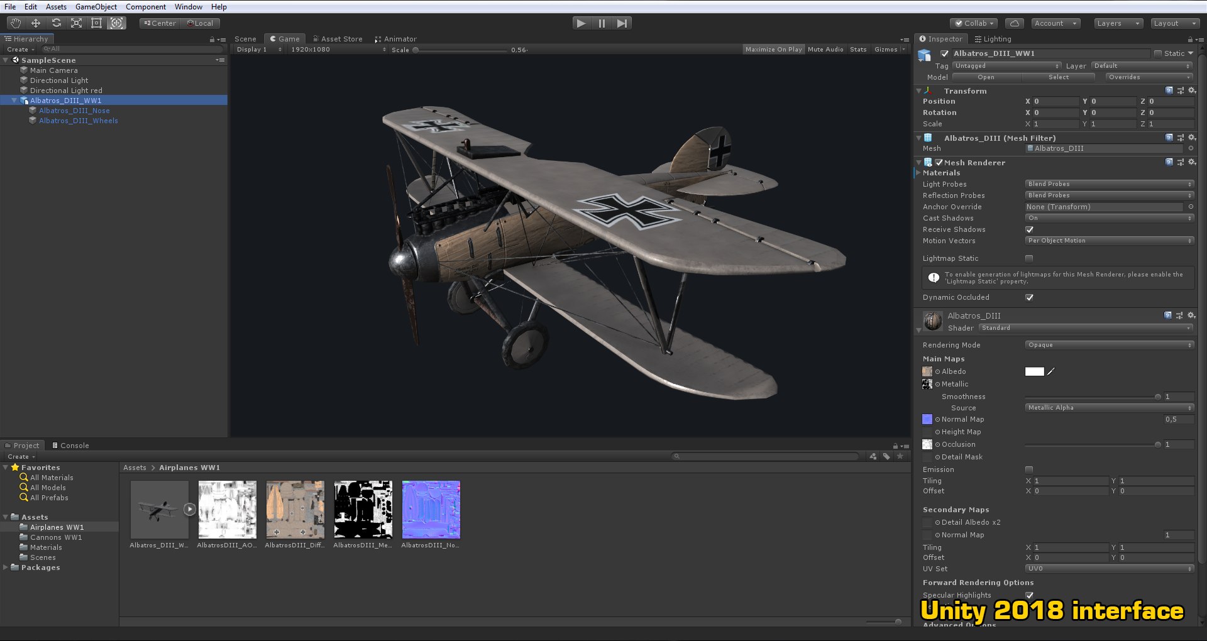This screenshot has width=1207, height=641.
Task: Open the cloud services icon
Action: [x=1014, y=23]
